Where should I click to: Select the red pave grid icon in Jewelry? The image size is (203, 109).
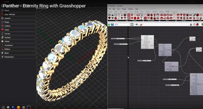129,15
